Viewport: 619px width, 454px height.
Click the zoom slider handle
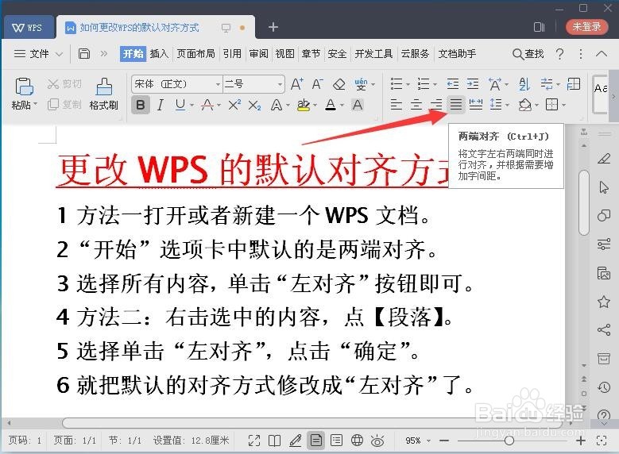(x=509, y=441)
